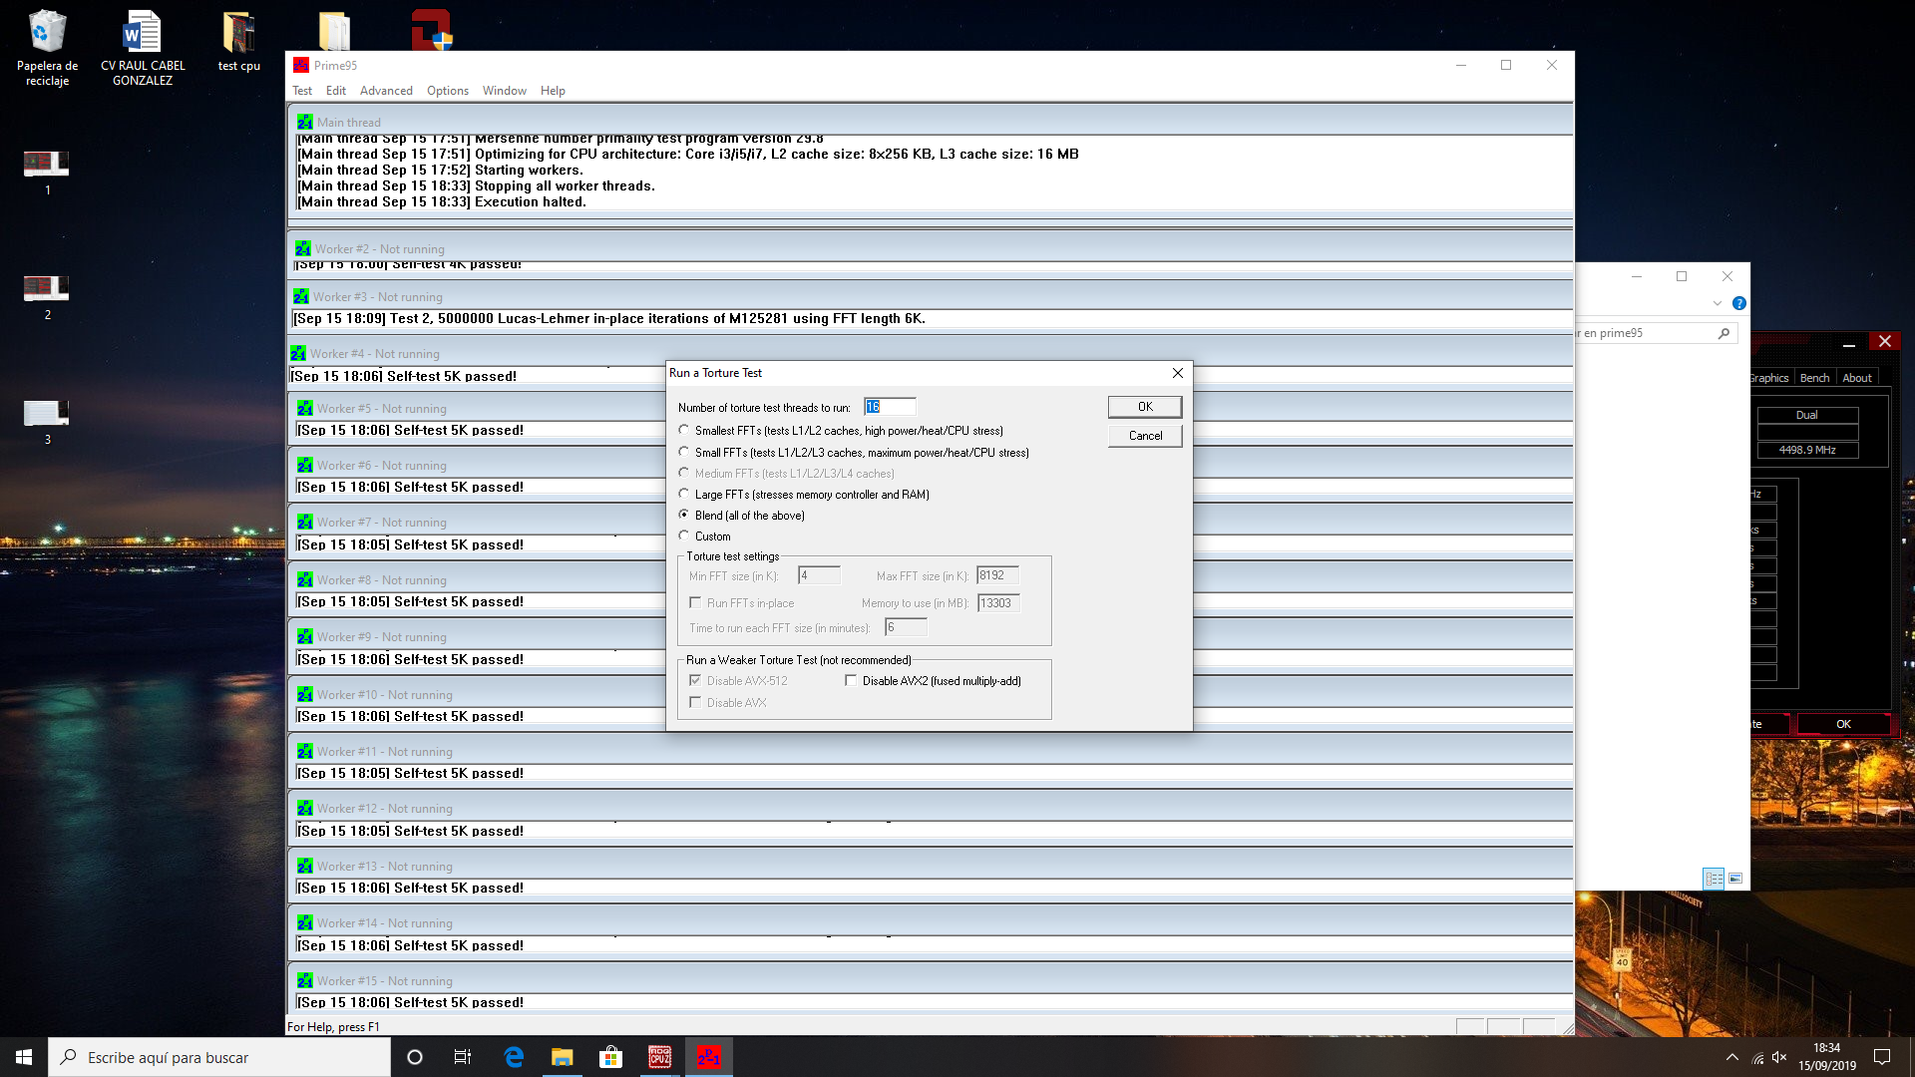Image resolution: width=1915 pixels, height=1077 pixels.
Task: Switch to CPU-Z taskbar icon
Action: click(x=659, y=1057)
